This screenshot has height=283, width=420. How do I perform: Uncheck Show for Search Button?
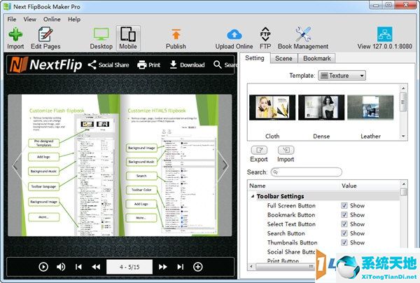tap(344, 233)
